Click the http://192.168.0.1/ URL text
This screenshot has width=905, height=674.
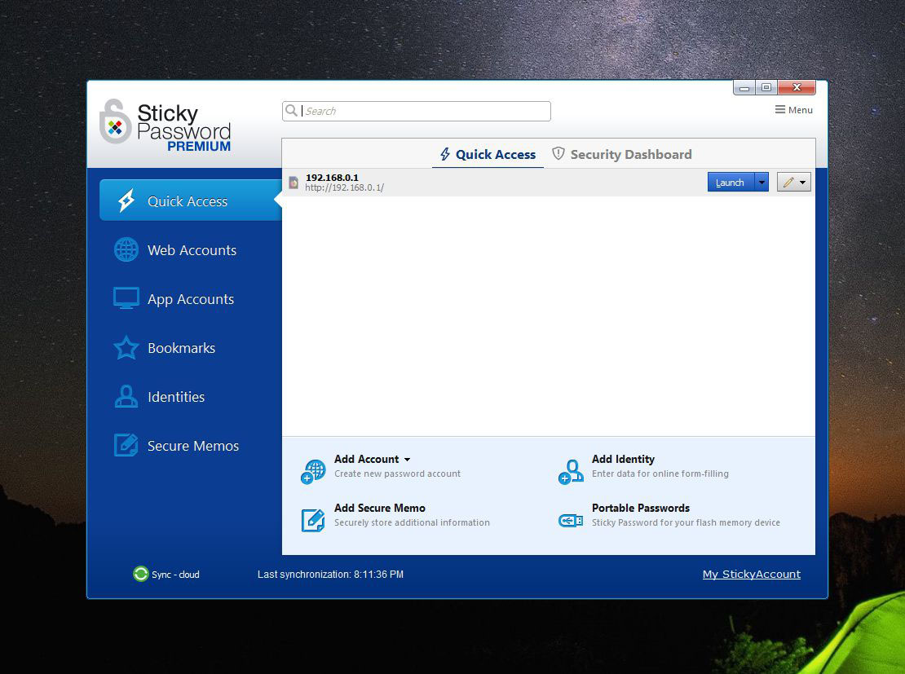[x=345, y=187]
